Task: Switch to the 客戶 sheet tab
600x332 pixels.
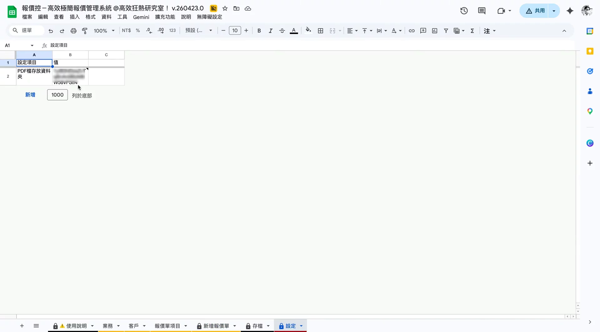Action: pyautogui.click(x=134, y=326)
